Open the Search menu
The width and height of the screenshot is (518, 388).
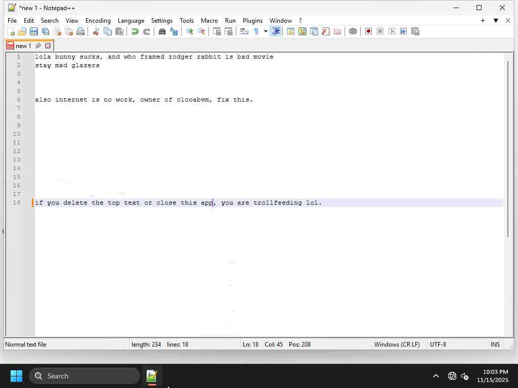(x=50, y=20)
